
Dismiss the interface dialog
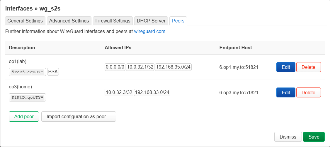click(x=288, y=137)
